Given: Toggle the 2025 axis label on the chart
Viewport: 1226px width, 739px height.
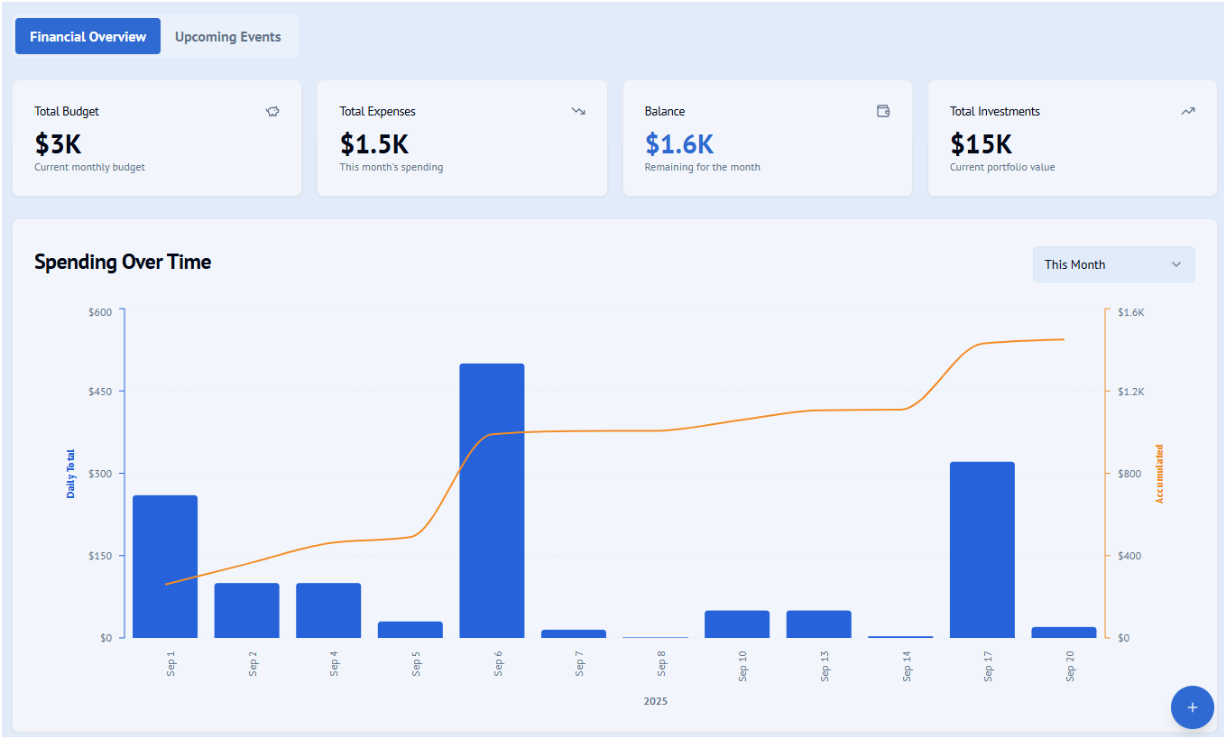Looking at the screenshot, I should point(656,701).
